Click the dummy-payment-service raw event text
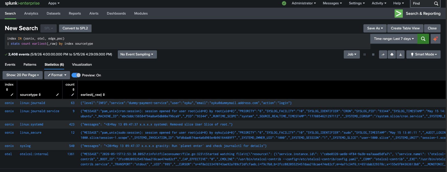This screenshot has width=447, height=172. pyautogui.click(x=186, y=103)
